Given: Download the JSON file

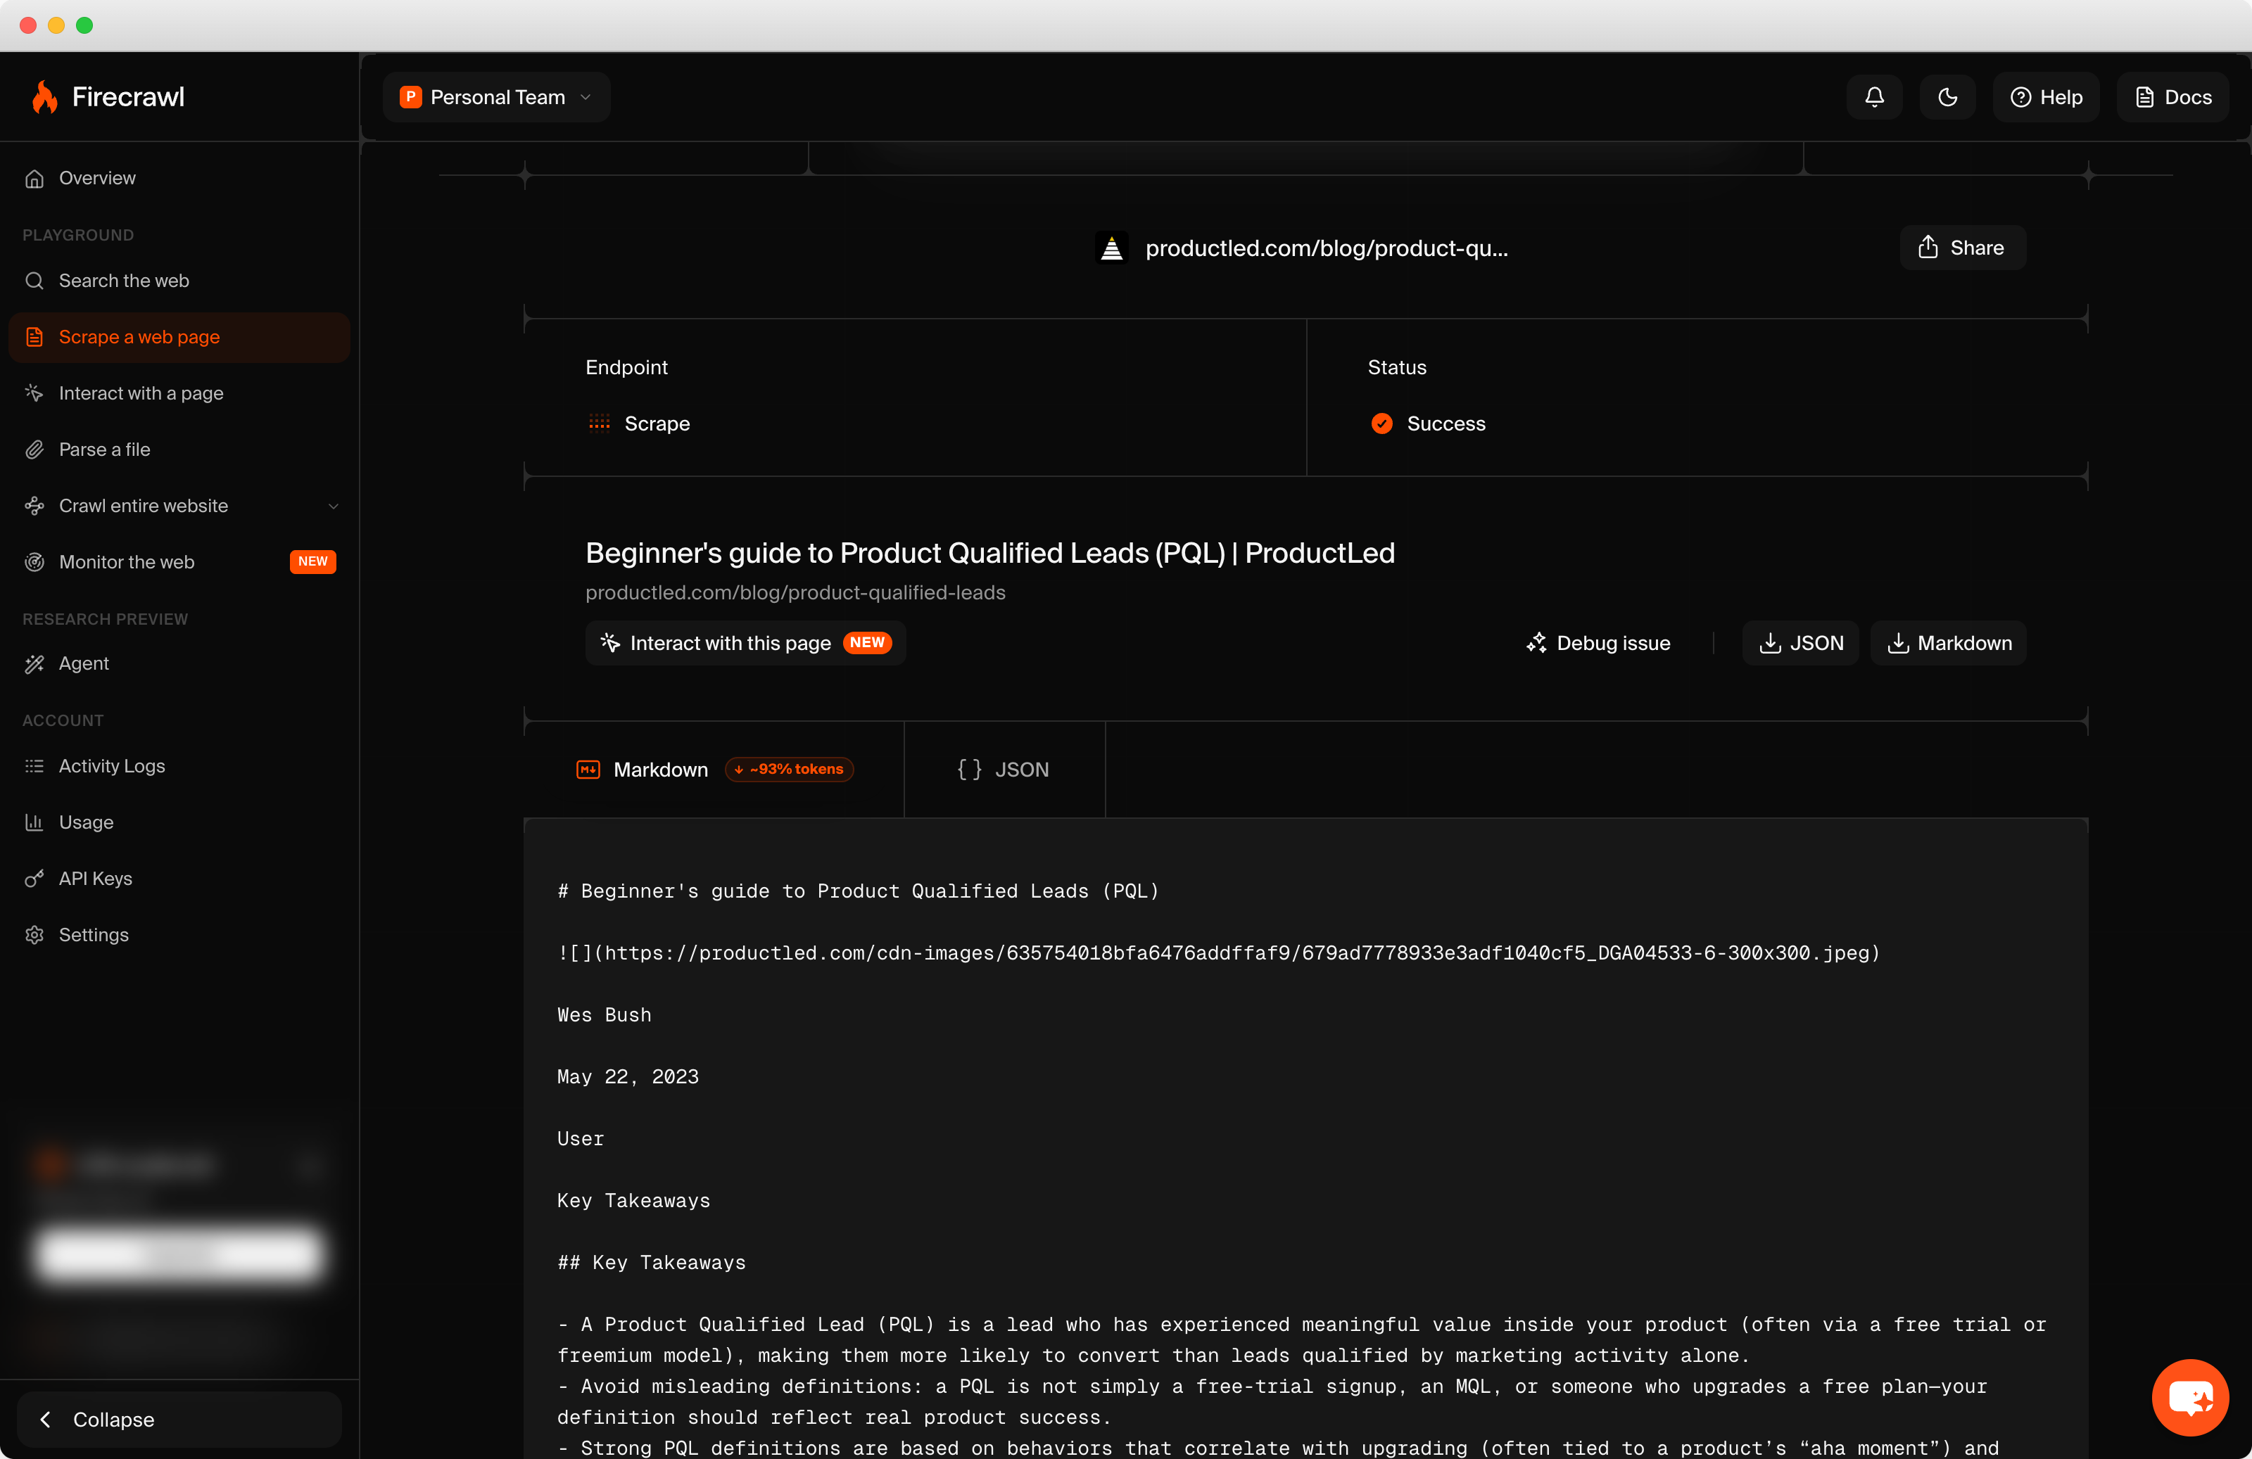Looking at the screenshot, I should (x=1801, y=643).
